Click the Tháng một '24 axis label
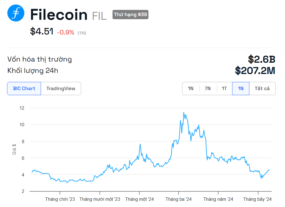 [x=139, y=199]
